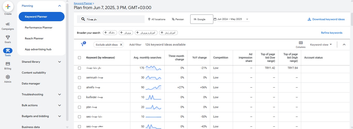
Task: Click the search magnifier icon
Action: coord(83,19)
